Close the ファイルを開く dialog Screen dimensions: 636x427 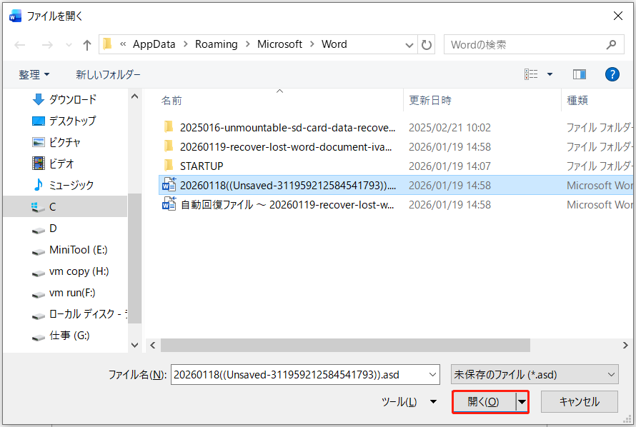point(617,16)
